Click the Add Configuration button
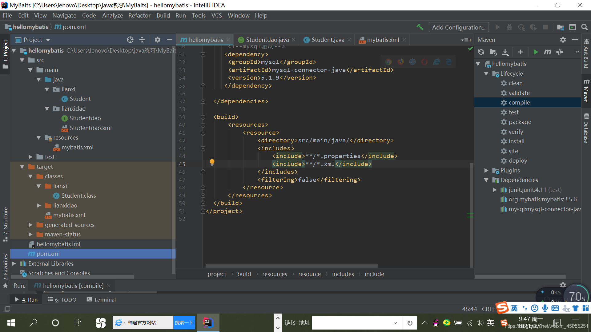 click(x=459, y=27)
